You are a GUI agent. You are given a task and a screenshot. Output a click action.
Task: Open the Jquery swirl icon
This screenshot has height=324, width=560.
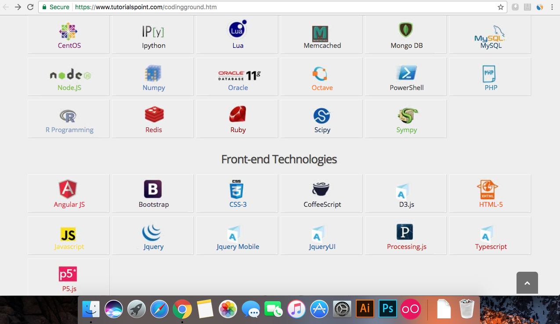152,231
